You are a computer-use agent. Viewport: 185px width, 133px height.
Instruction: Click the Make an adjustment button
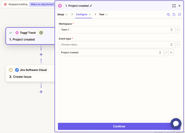42,4
